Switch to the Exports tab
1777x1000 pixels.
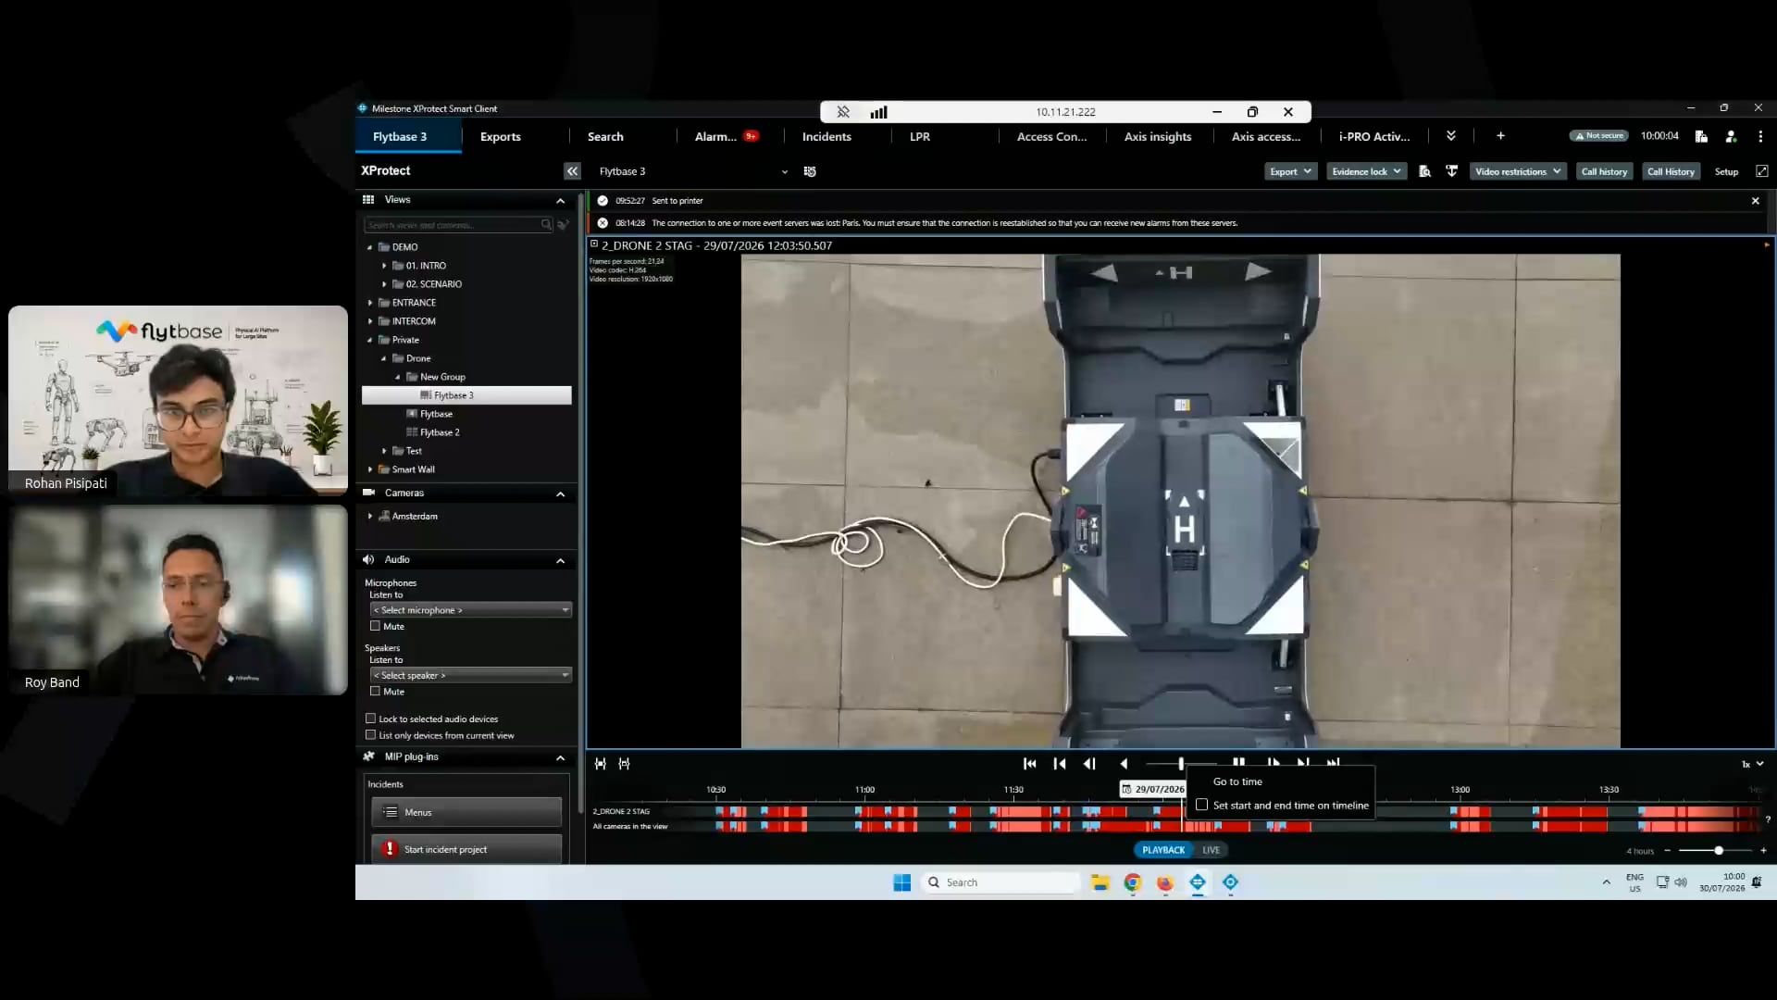(x=500, y=136)
